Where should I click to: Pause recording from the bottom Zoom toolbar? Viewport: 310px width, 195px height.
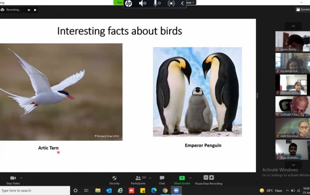coord(206,177)
